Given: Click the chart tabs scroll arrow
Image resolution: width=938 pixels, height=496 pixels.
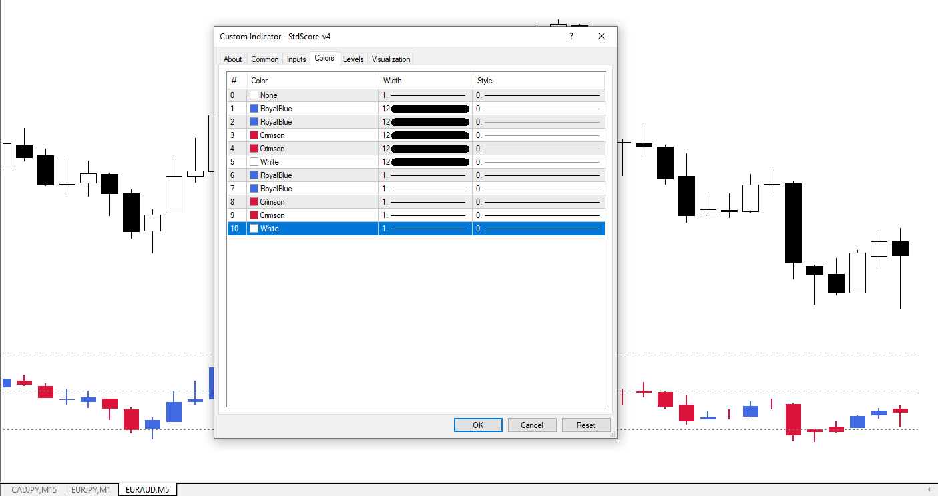Looking at the screenshot, I should (929, 490).
